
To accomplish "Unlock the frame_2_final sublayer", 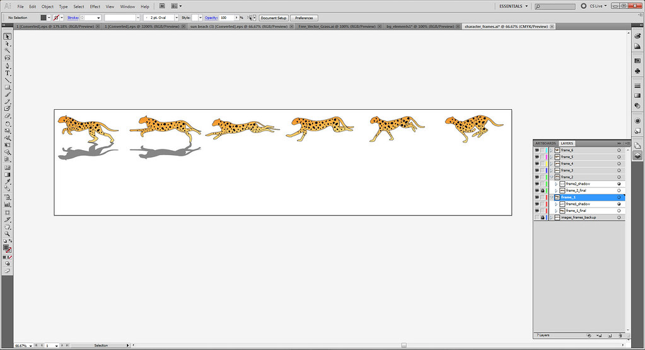I will pos(543,191).
